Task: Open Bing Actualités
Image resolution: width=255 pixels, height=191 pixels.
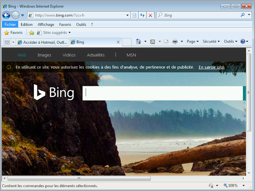Action: tap(96, 55)
